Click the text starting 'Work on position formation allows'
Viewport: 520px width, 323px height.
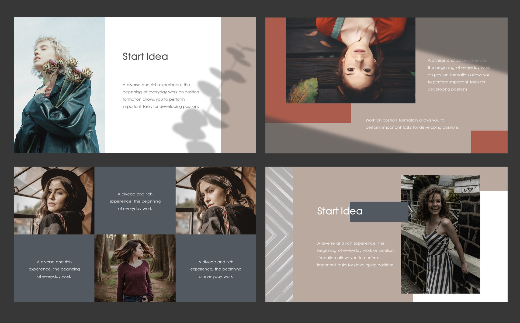[x=412, y=124]
